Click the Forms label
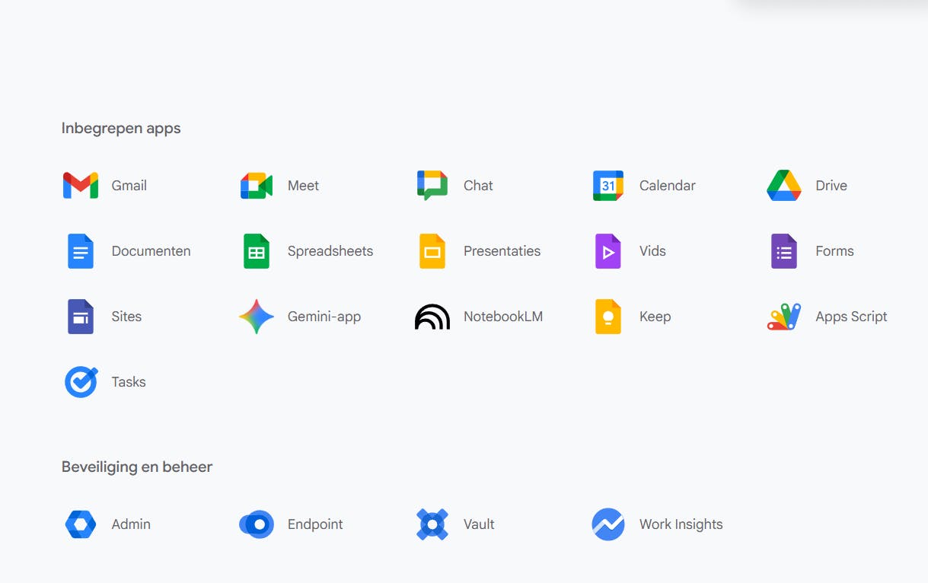This screenshot has height=583, width=928. (834, 251)
